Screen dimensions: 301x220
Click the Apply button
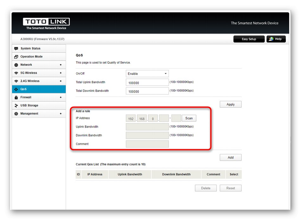231,104
